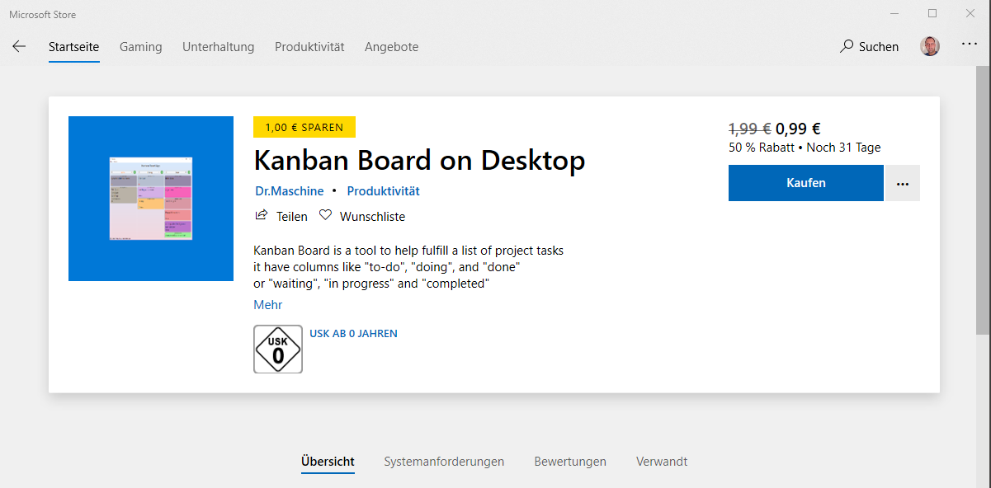The width and height of the screenshot is (991, 488).
Task: Open more options beside Kaufen
Action: (x=903, y=183)
